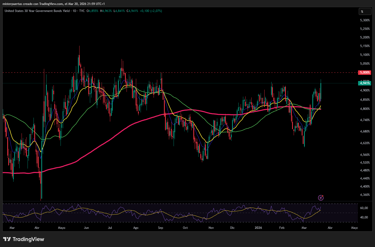Click the chart title United States 30 Year Government Bonds Yield
375x247 pixels.
point(37,11)
